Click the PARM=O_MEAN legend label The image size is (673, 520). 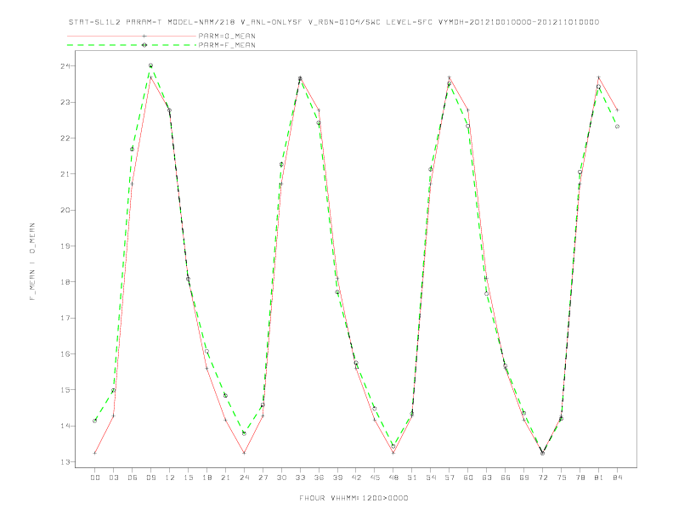227,36
